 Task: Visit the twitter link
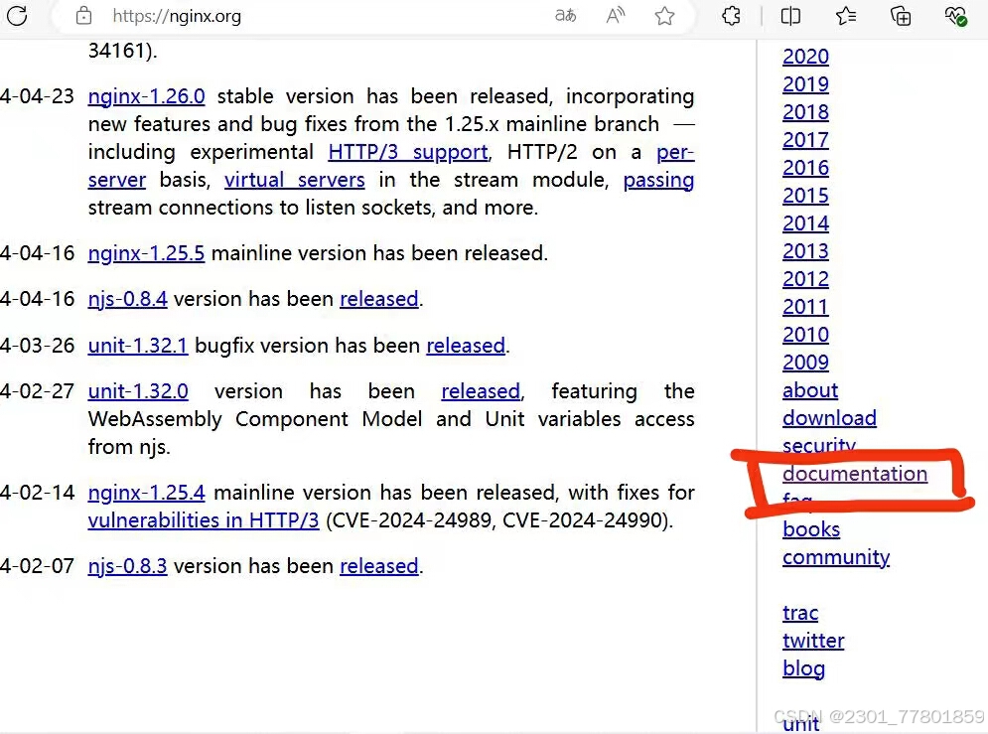click(x=813, y=640)
